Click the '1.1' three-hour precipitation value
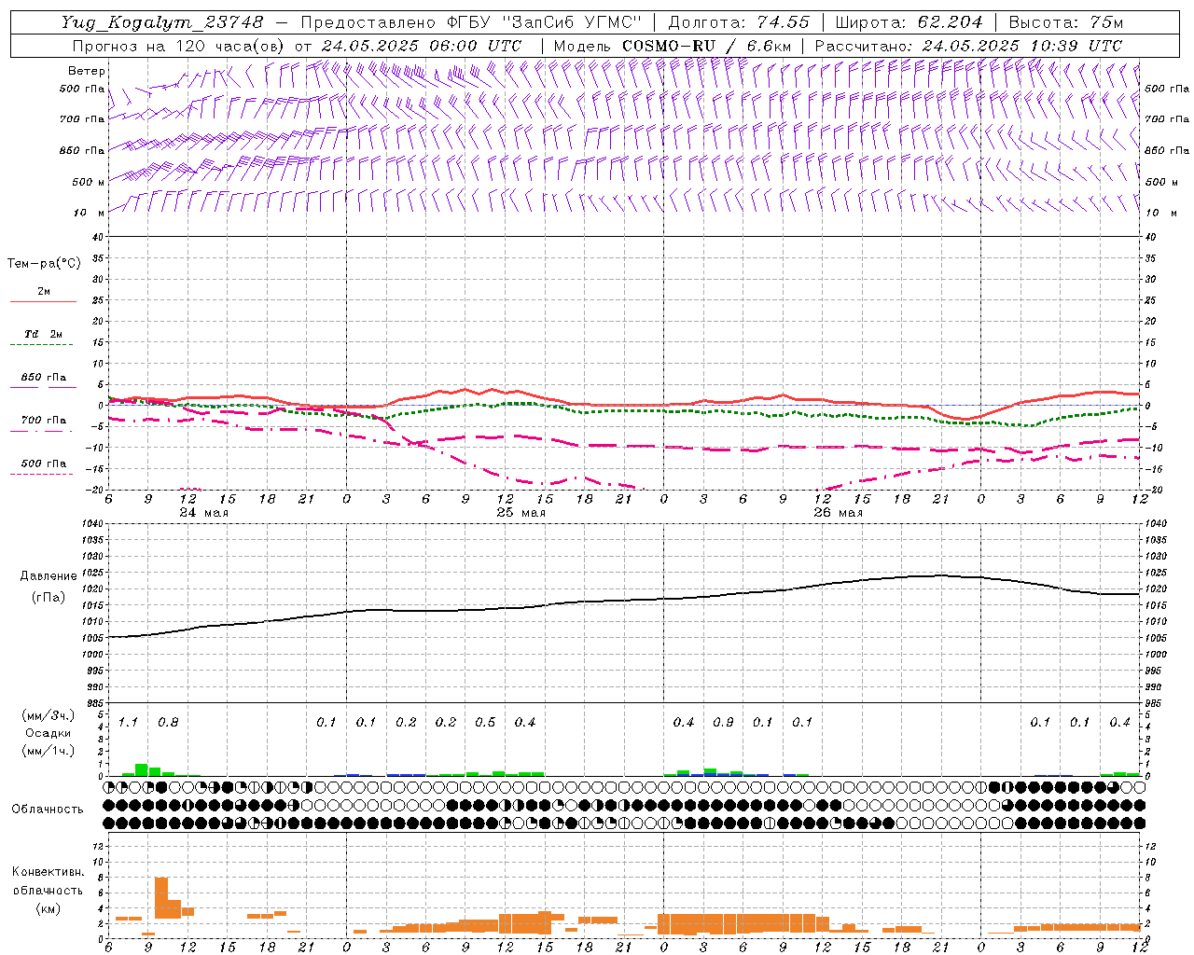1194x955 pixels. pos(128,723)
